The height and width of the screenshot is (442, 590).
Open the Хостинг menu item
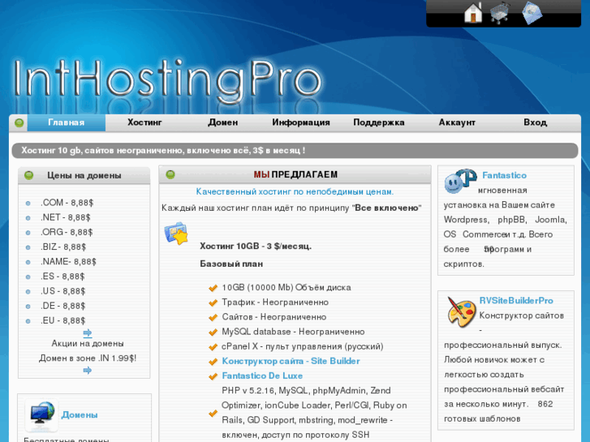point(144,122)
